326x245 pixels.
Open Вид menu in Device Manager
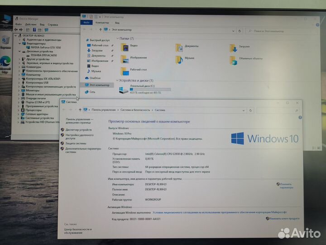click(x=42, y=24)
